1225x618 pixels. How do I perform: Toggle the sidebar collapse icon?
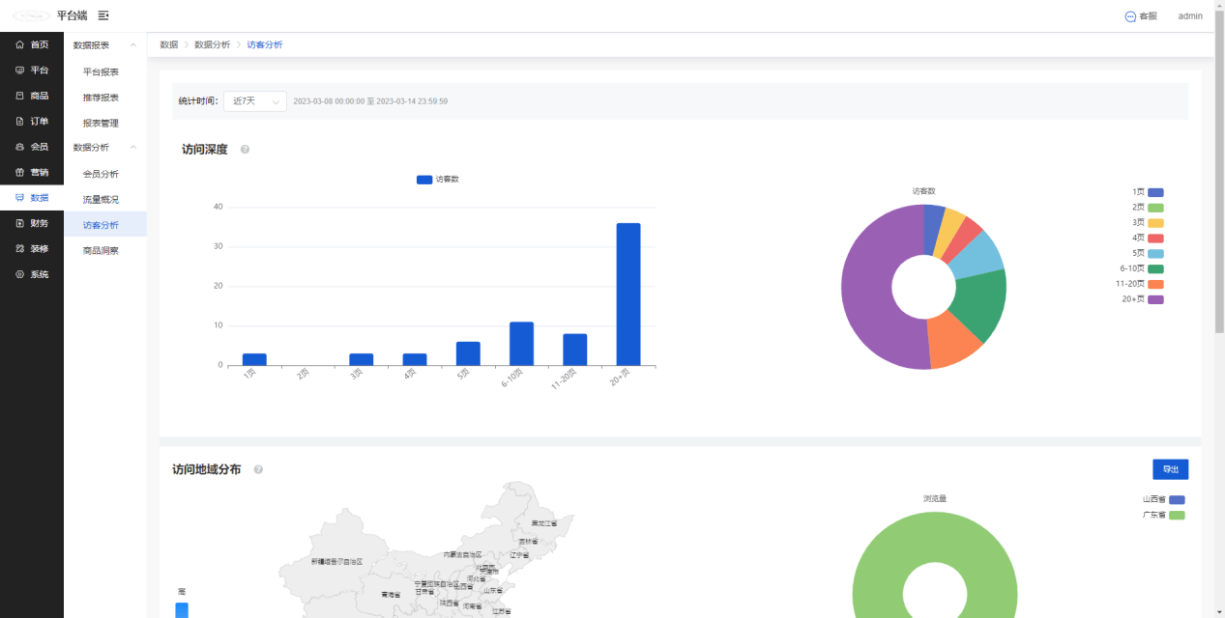coord(103,15)
